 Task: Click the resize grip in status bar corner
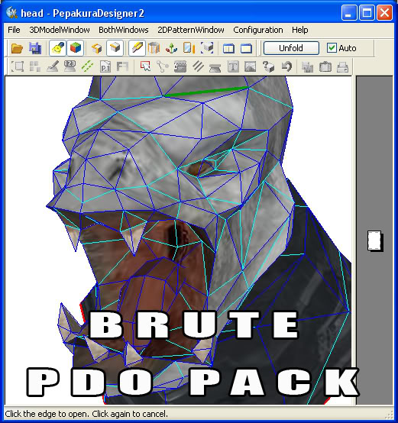click(390, 415)
